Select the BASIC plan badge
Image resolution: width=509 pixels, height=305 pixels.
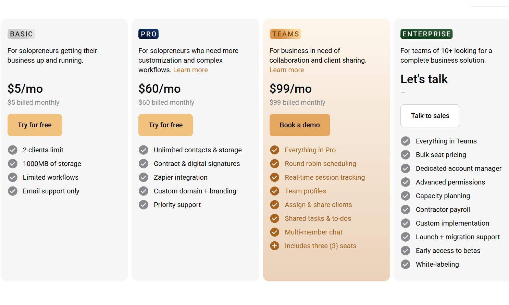click(21, 34)
